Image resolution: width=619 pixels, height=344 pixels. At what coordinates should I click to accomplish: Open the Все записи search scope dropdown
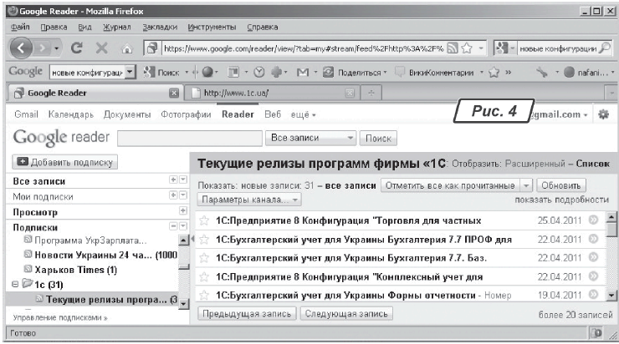click(x=310, y=138)
